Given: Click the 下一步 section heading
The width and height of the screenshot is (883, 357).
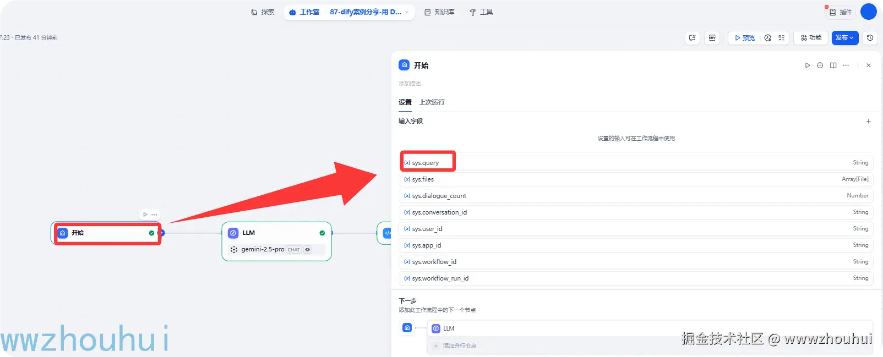Looking at the screenshot, I should [407, 301].
